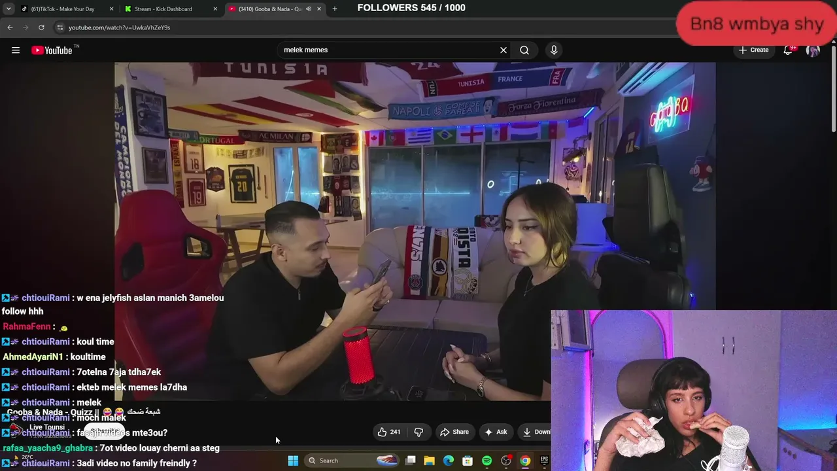Click the Live Tounsi channel avatar
The height and width of the screenshot is (471, 837).
coord(16,430)
